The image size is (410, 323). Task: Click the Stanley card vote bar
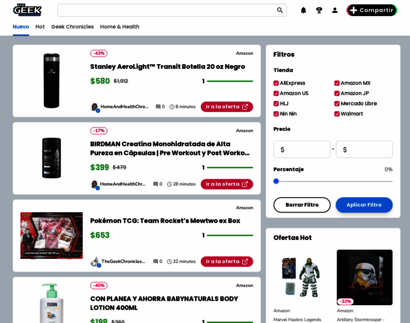point(230,81)
